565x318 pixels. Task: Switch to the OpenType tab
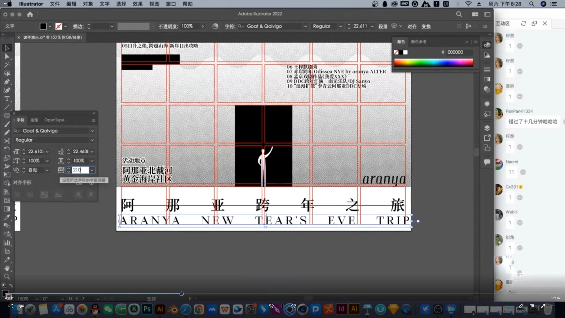54,120
